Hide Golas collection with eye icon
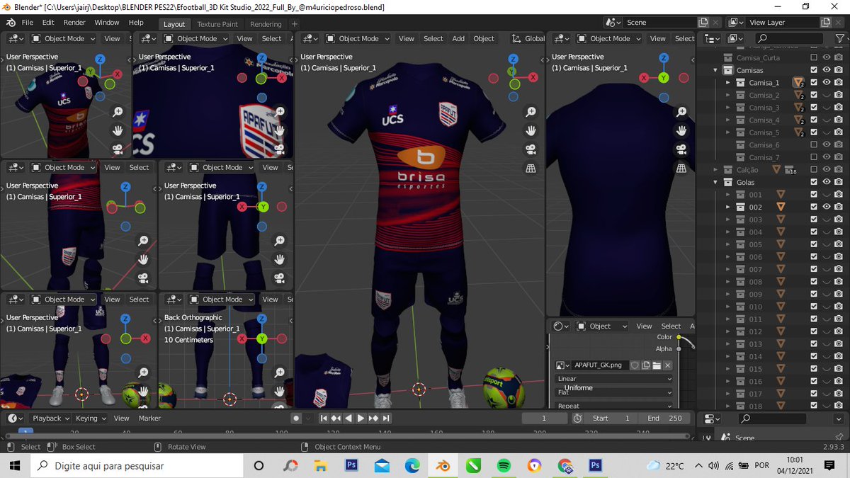The width and height of the screenshot is (850, 478). (826, 182)
